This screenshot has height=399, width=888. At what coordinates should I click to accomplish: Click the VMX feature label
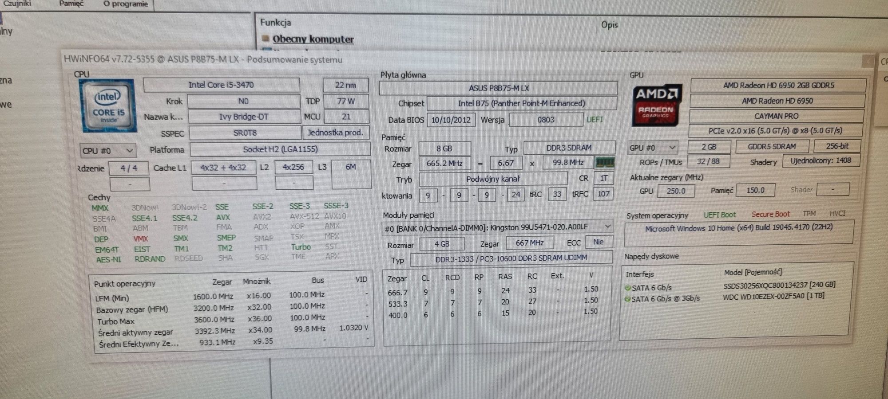pyautogui.click(x=141, y=239)
